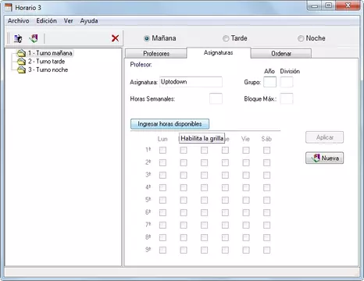Screen dimensions: 364x281
Task: Click the Asignatura text field
Action: pyautogui.click(x=191, y=82)
